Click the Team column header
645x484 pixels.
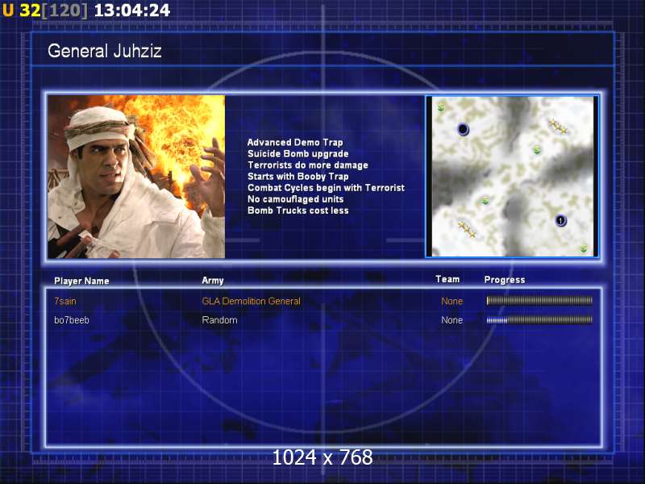(447, 279)
